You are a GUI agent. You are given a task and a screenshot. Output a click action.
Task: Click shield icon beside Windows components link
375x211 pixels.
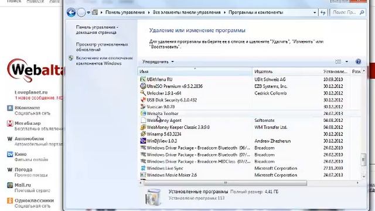71,58
